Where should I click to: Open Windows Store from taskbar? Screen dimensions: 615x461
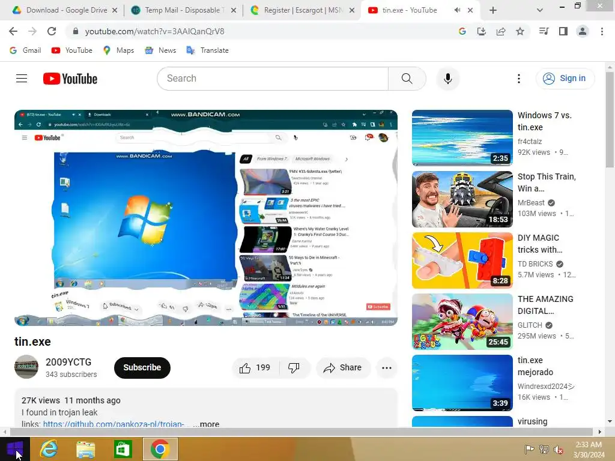pos(123,449)
